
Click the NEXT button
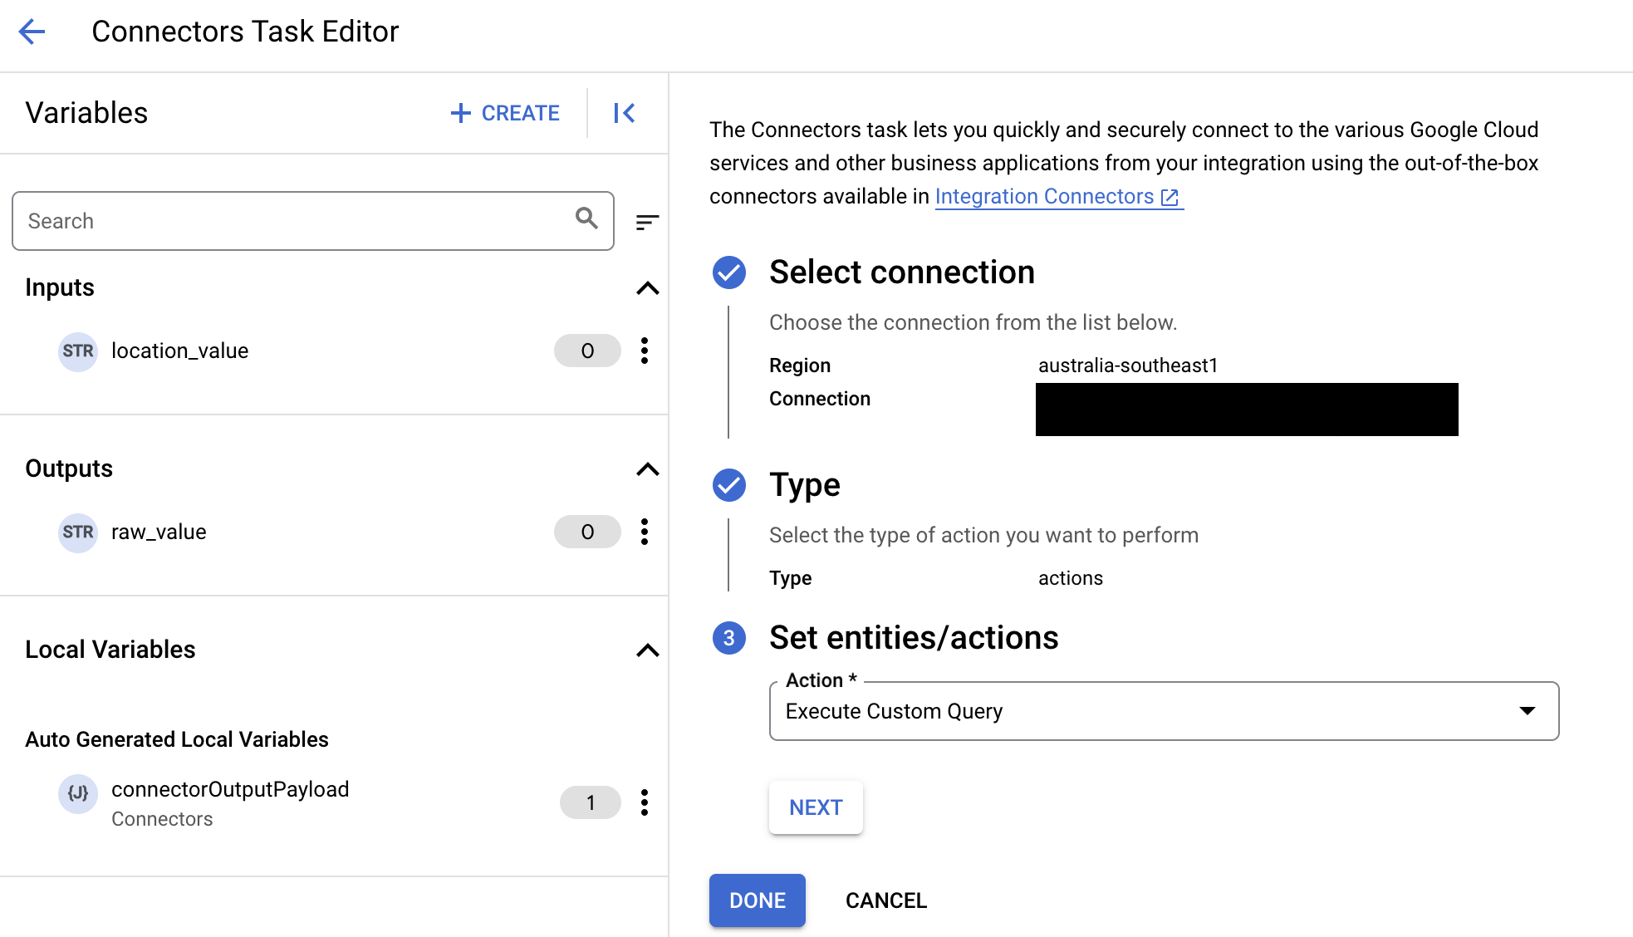(816, 807)
